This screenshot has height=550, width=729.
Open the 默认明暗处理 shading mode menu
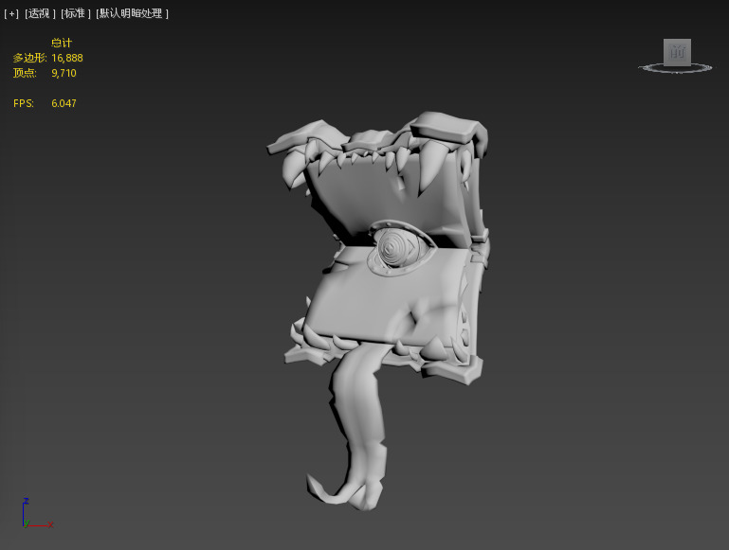point(132,14)
